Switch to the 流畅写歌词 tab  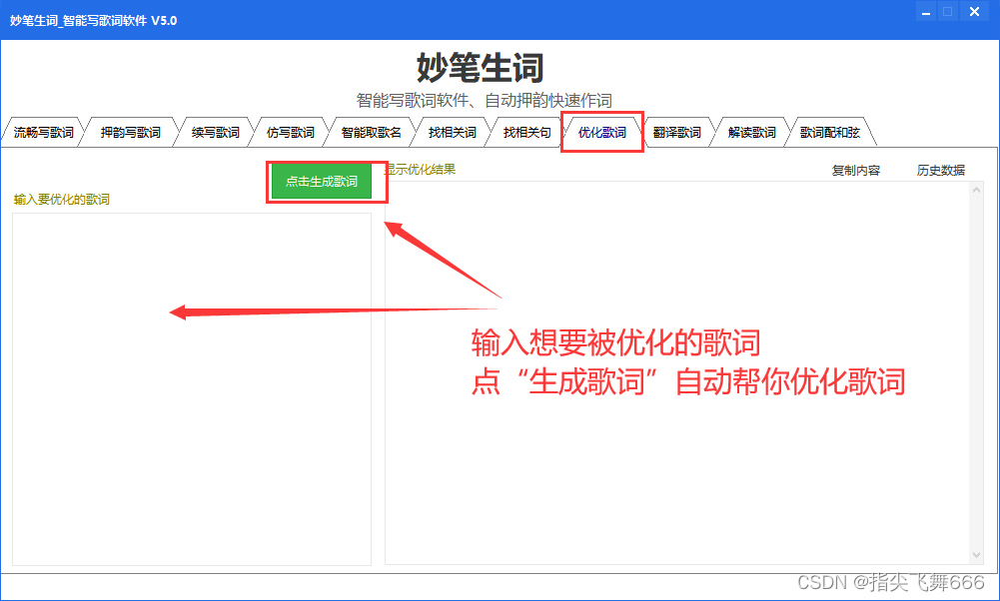43,133
